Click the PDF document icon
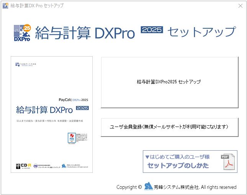247x195 pixels. click(x=228, y=162)
